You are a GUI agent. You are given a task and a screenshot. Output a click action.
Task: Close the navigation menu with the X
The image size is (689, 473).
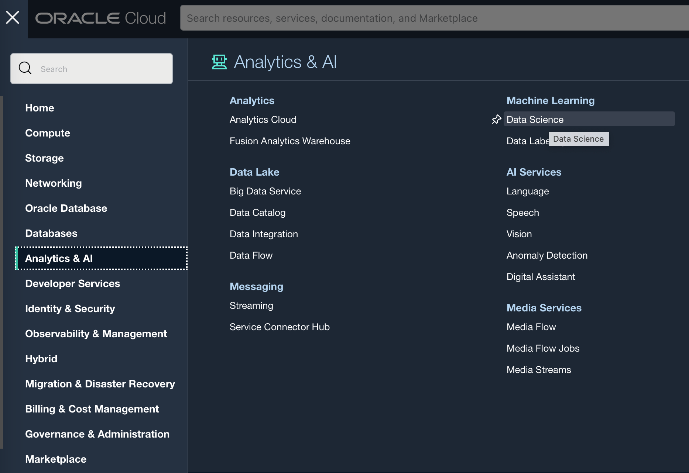coord(13,17)
